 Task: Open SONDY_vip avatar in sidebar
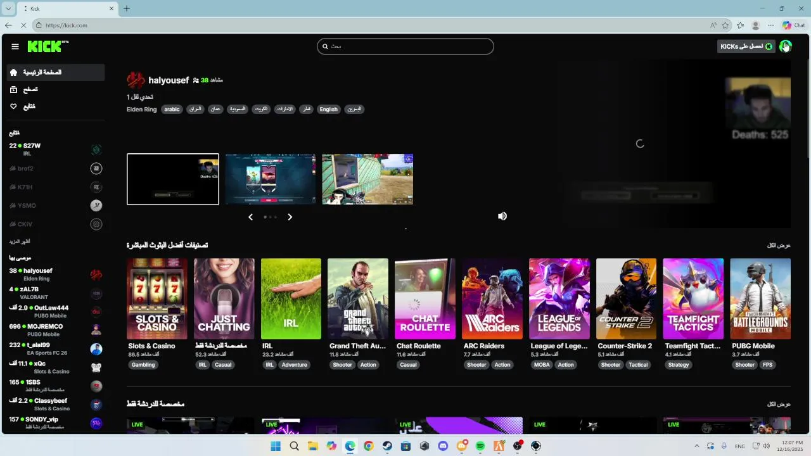(x=96, y=423)
